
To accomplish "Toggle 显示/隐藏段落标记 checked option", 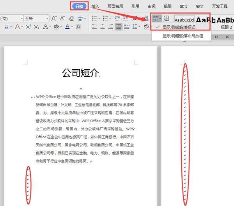I will click(179, 27).
